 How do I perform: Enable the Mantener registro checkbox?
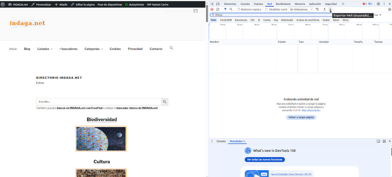coord(238,10)
